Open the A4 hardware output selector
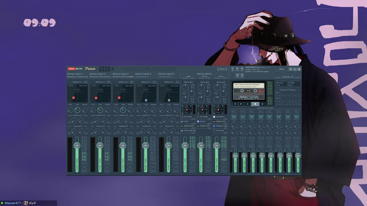The width and height of the screenshot is (367, 206). (x=237, y=75)
